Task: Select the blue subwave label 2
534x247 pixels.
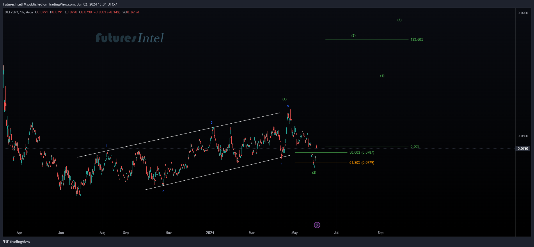Action: point(163,191)
